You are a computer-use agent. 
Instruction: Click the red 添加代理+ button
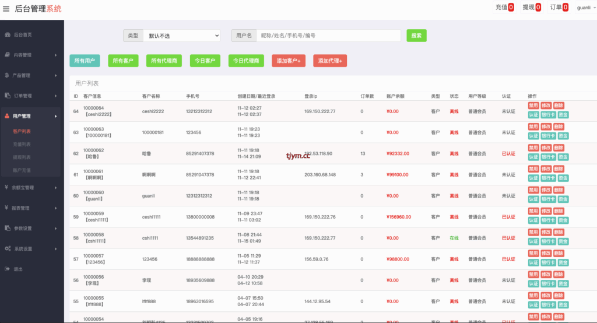(x=330, y=61)
